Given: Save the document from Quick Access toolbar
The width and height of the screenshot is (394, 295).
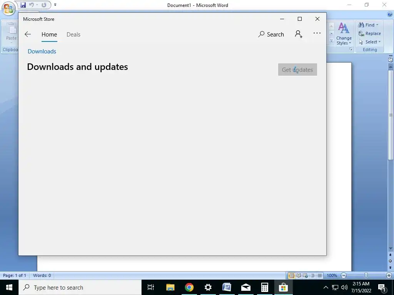Looking at the screenshot, I should 23,5.
